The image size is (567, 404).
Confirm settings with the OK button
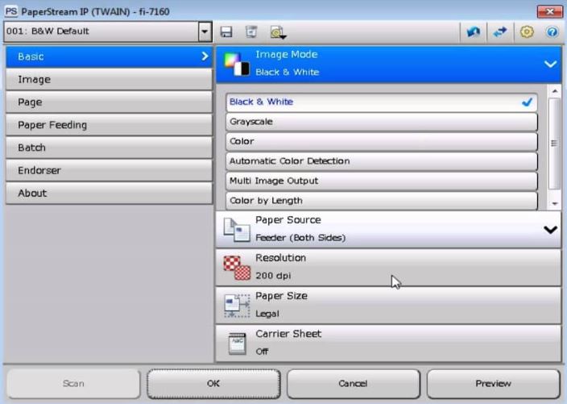click(x=213, y=384)
